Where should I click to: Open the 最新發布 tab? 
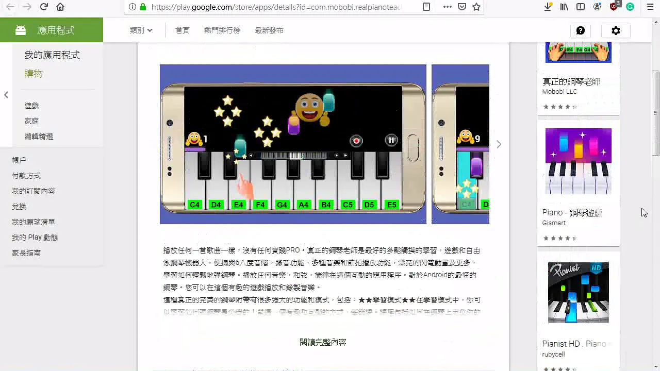click(269, 30)
